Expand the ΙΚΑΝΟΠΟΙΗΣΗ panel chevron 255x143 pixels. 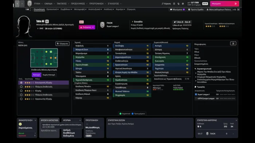[x=35, y=120]
